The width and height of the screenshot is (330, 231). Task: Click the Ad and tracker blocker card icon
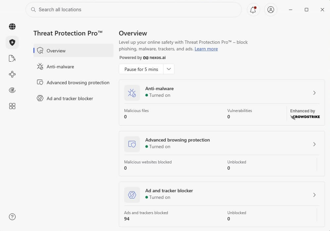tap(132, 195)
